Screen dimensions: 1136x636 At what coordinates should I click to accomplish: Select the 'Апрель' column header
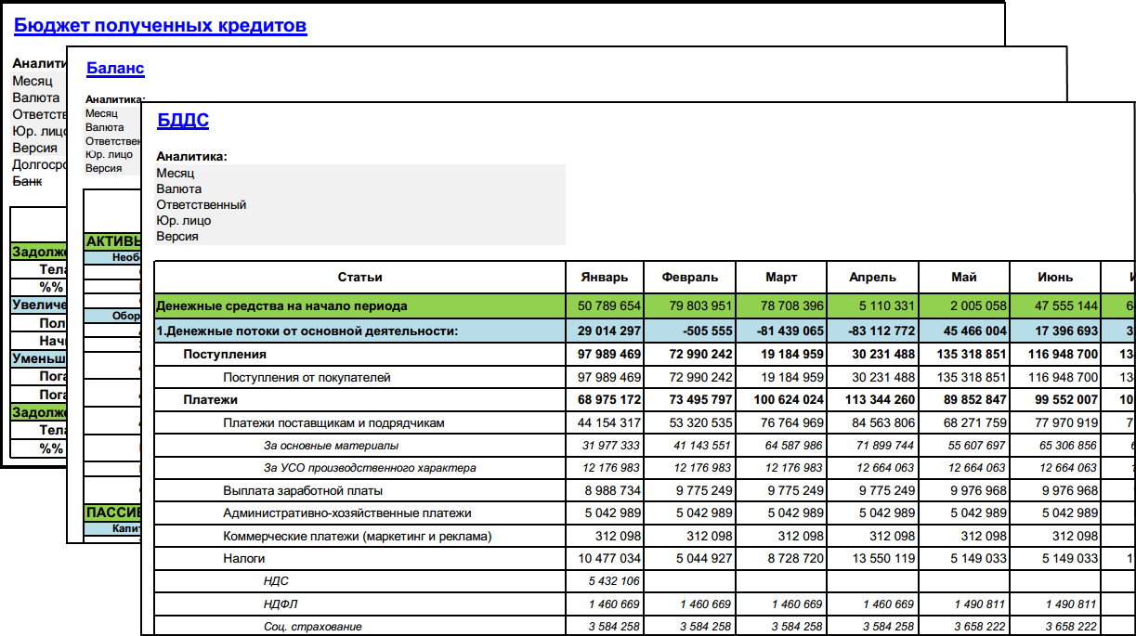872,277
